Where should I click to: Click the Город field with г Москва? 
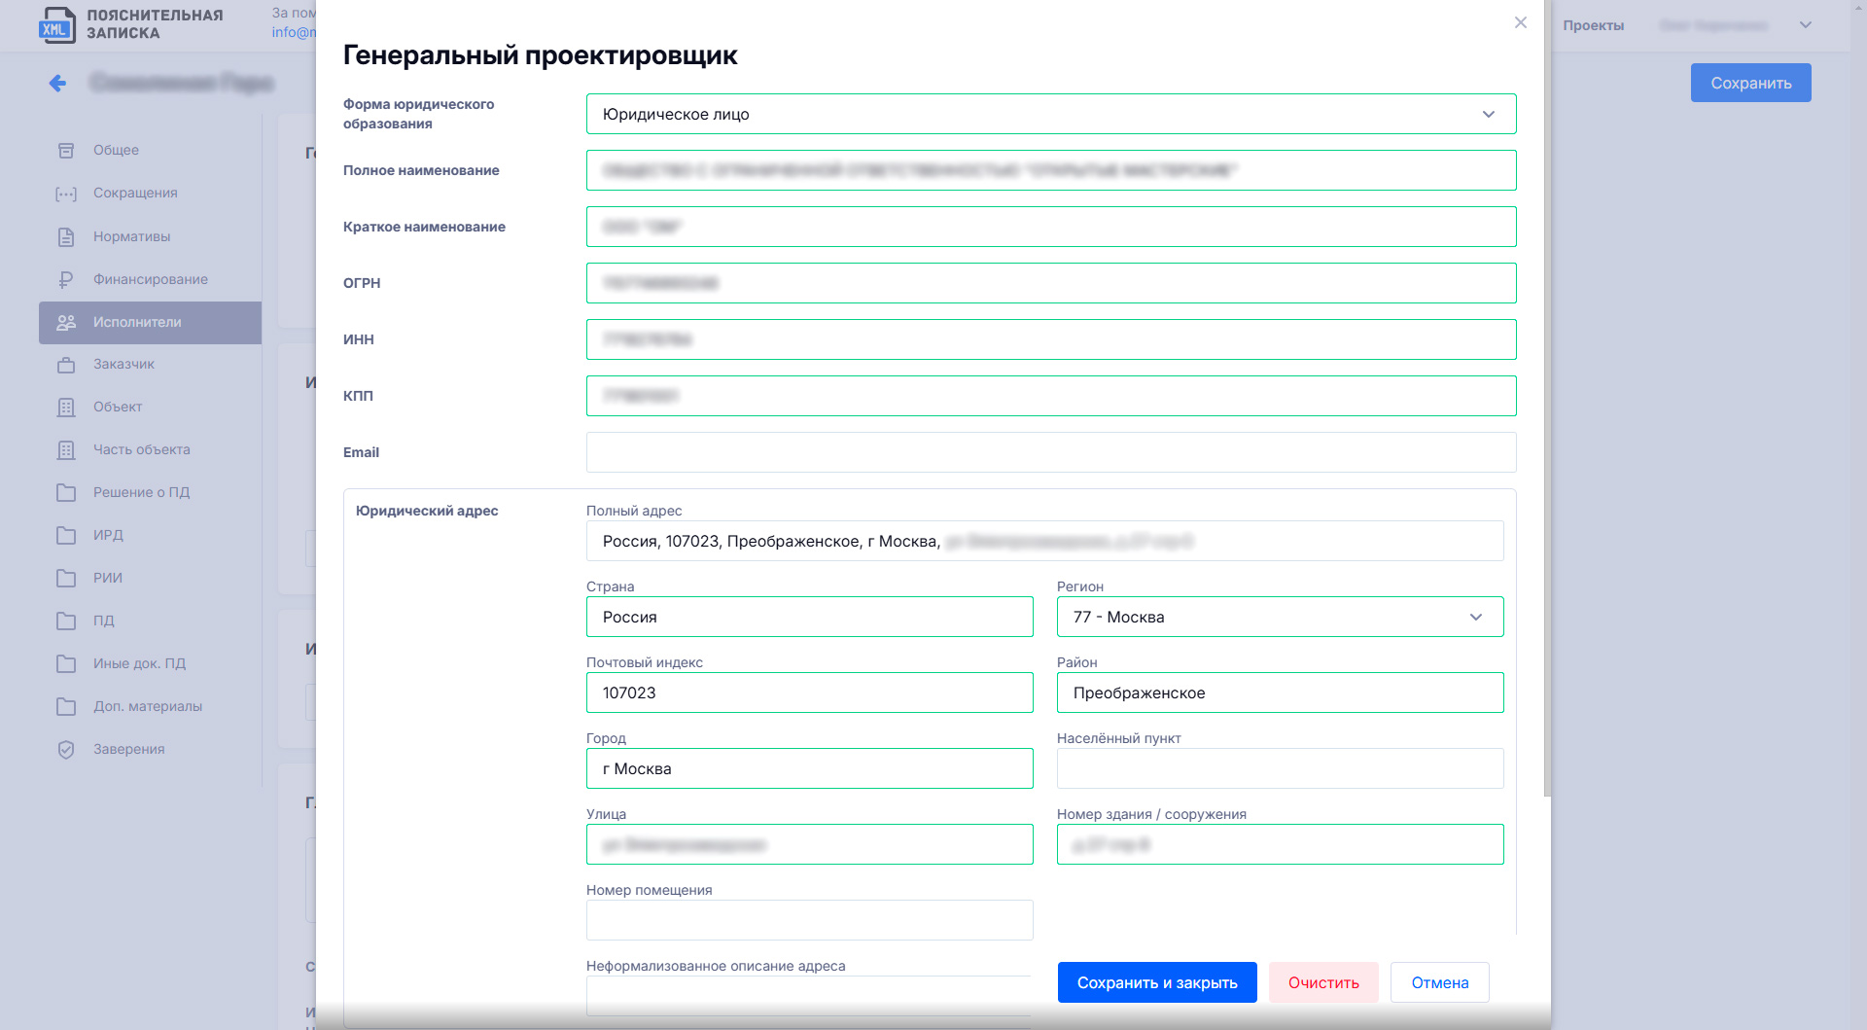[x=810, y=768]
